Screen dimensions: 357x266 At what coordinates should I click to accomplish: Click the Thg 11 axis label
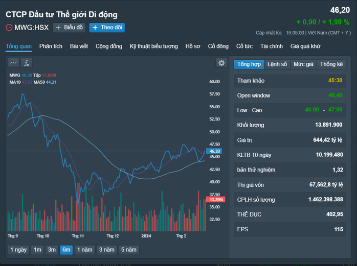(x=78, y=236)
